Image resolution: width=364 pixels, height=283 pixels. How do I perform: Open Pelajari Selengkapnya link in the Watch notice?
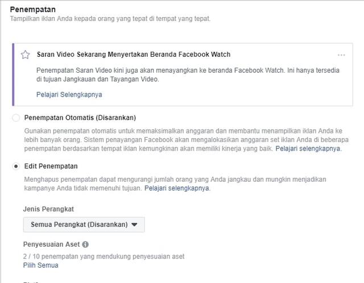pos(69,94)
